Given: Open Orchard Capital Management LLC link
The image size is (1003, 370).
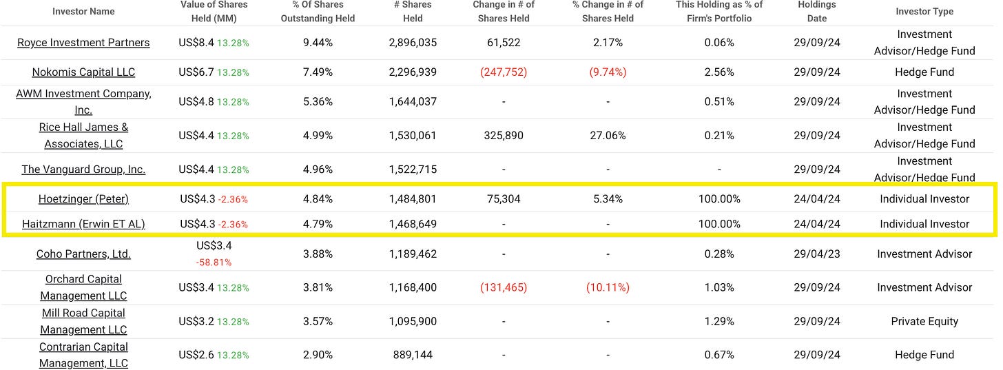Looking at the screenshot, I should point(83,287).
